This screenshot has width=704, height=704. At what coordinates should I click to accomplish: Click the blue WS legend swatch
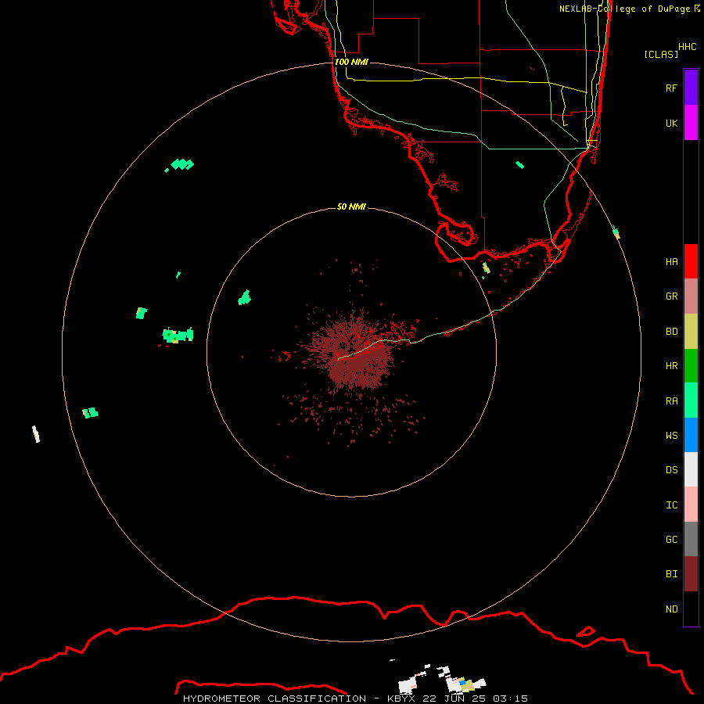coord(691,435)
